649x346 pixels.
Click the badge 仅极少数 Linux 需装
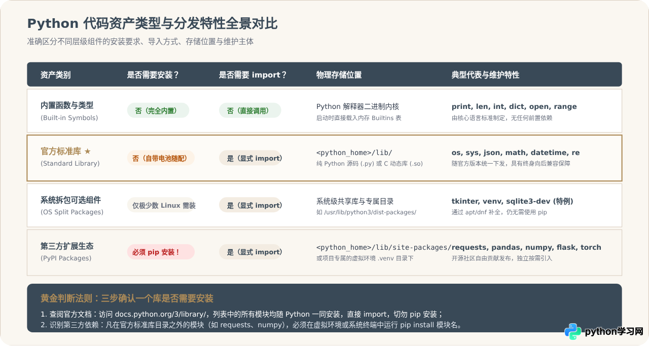click(x=161, y=205)
